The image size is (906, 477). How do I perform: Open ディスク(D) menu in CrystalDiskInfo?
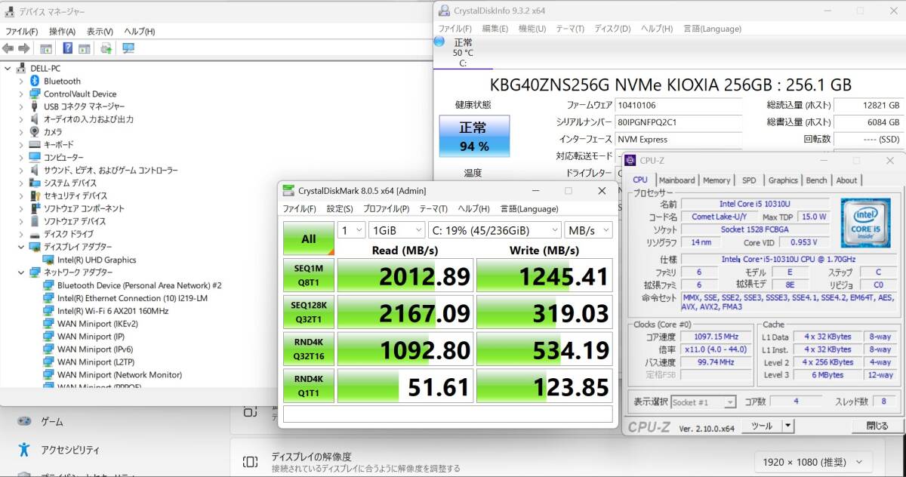tap(612, 29)
